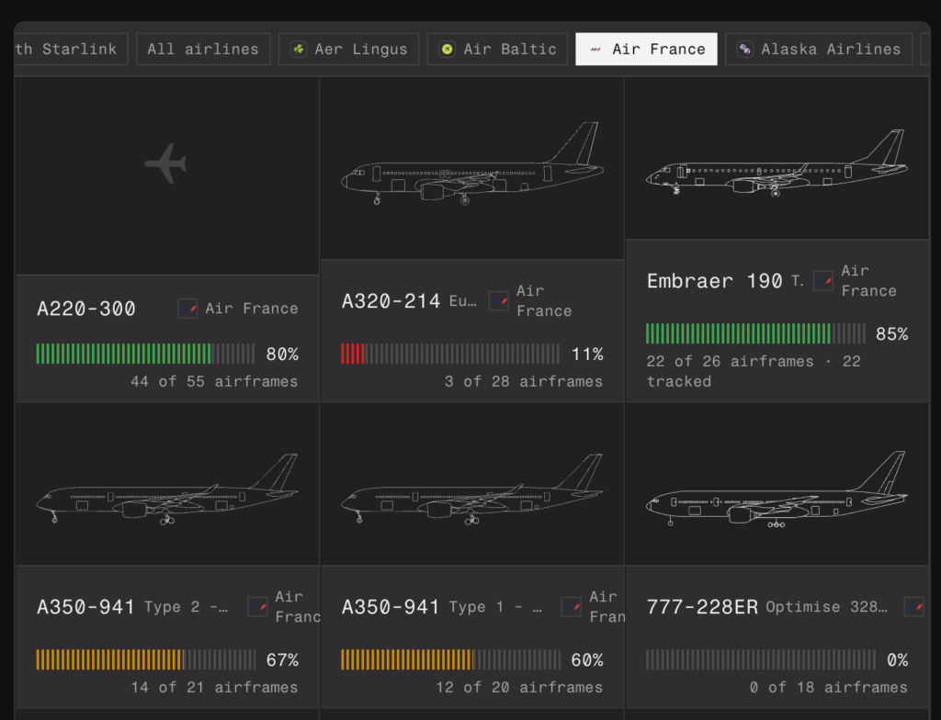Screen dimensions: 941x720
Task: Open the 777-228ER aircraft line drawing
Action: [x=777, y=489]
